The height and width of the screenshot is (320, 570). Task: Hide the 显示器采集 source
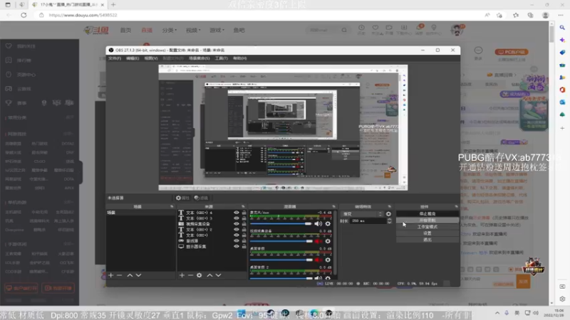237,246
